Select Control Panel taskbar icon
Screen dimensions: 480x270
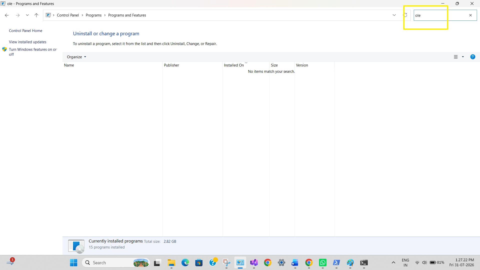click(x=240, y=263)
